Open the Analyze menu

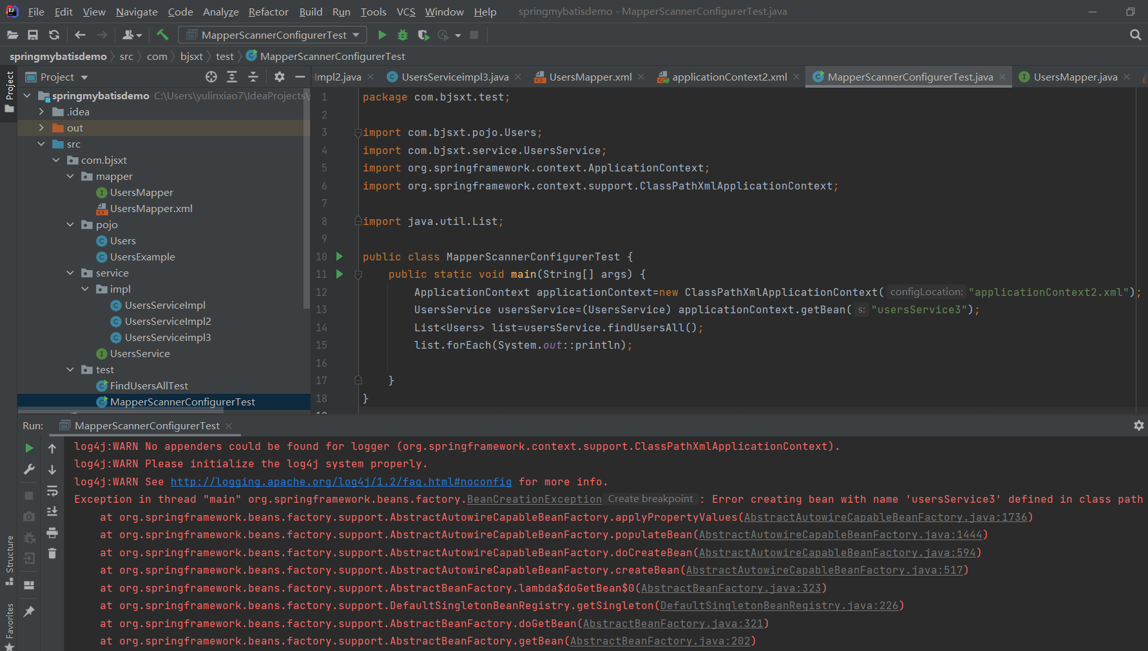221,12
